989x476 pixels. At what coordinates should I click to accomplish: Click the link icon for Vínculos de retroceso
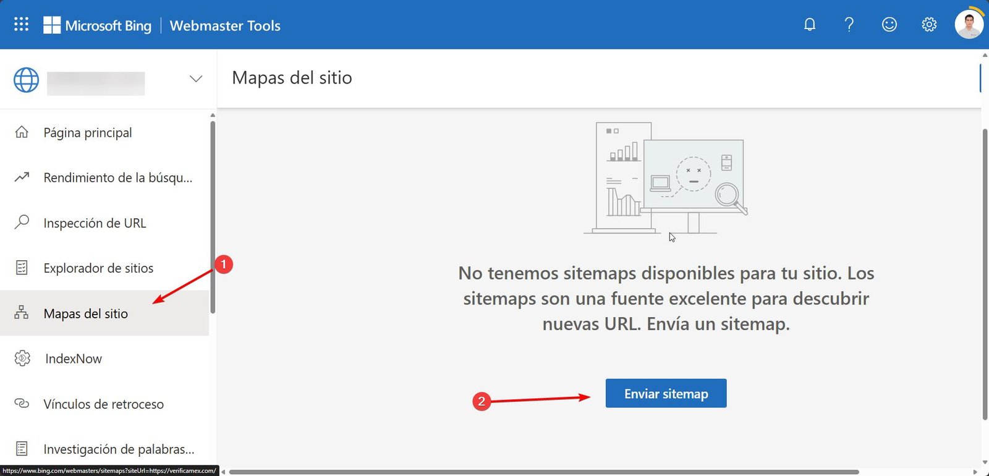tap(22, 404)
